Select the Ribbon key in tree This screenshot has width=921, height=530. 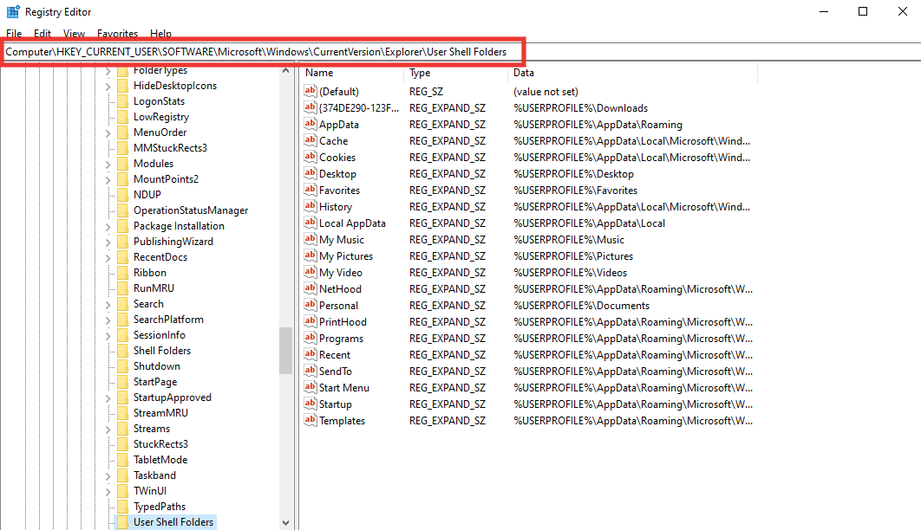click(150, 273)
